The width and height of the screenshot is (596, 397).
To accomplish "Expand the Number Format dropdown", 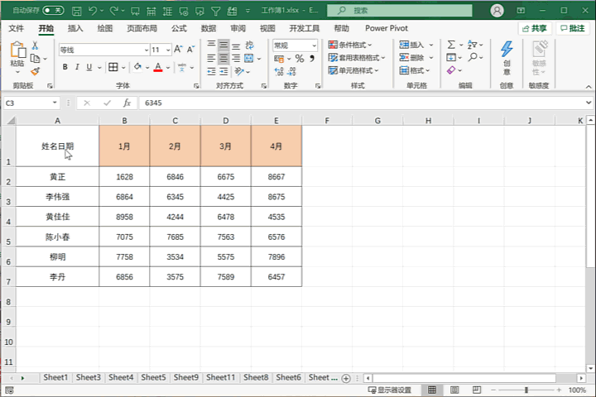I will 314,45.
